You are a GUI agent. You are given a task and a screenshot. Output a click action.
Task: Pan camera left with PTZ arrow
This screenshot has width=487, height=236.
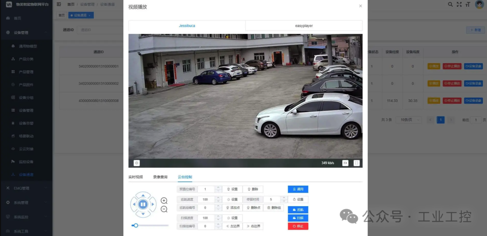point(134,204)
